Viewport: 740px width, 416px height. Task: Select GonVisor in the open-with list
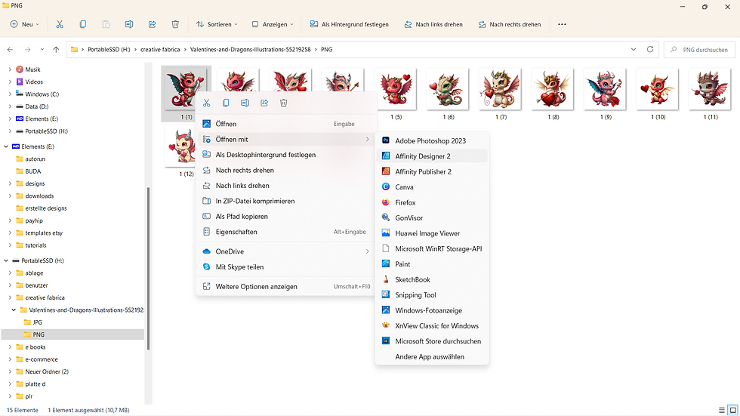(432, 218)
